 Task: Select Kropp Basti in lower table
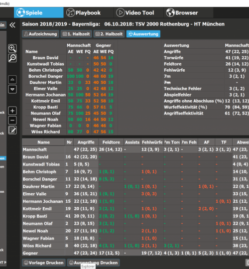click(135, 216)
